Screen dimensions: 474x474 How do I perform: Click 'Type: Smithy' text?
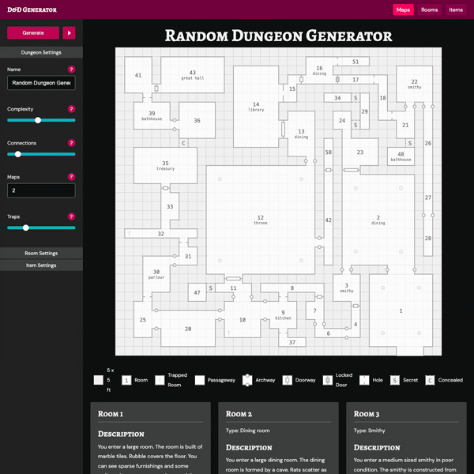click(370, 431)
